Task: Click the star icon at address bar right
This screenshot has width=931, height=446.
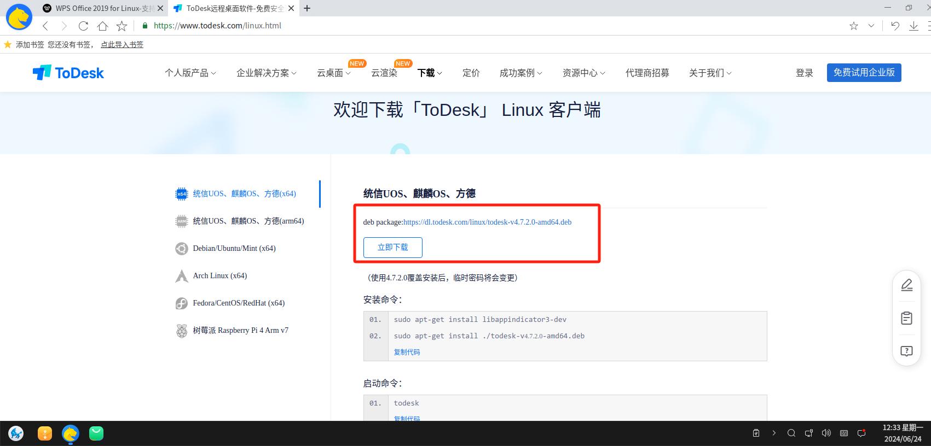Action: click(x=854, y=26)
